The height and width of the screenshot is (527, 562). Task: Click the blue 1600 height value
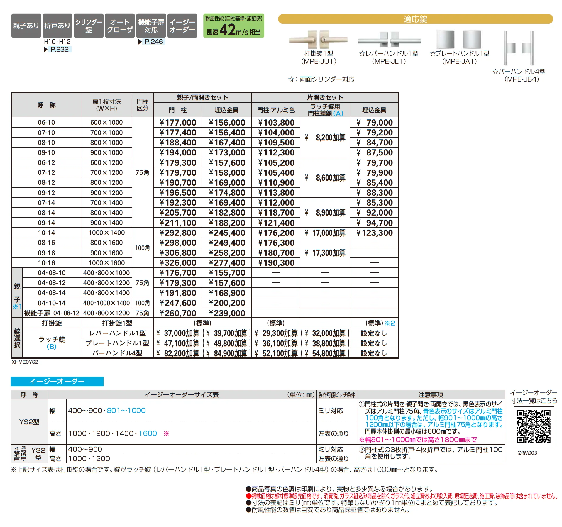(x=148, y=433)
